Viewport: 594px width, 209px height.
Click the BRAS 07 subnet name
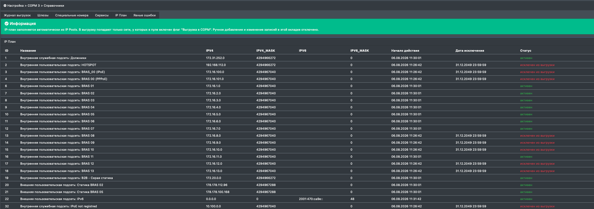57,129
